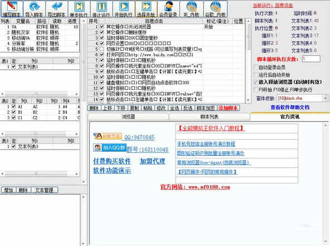The height and width of the screenshot is (246, 330).
Task: Click the script list scrollbar down arrow
Action: click(248, 100)
